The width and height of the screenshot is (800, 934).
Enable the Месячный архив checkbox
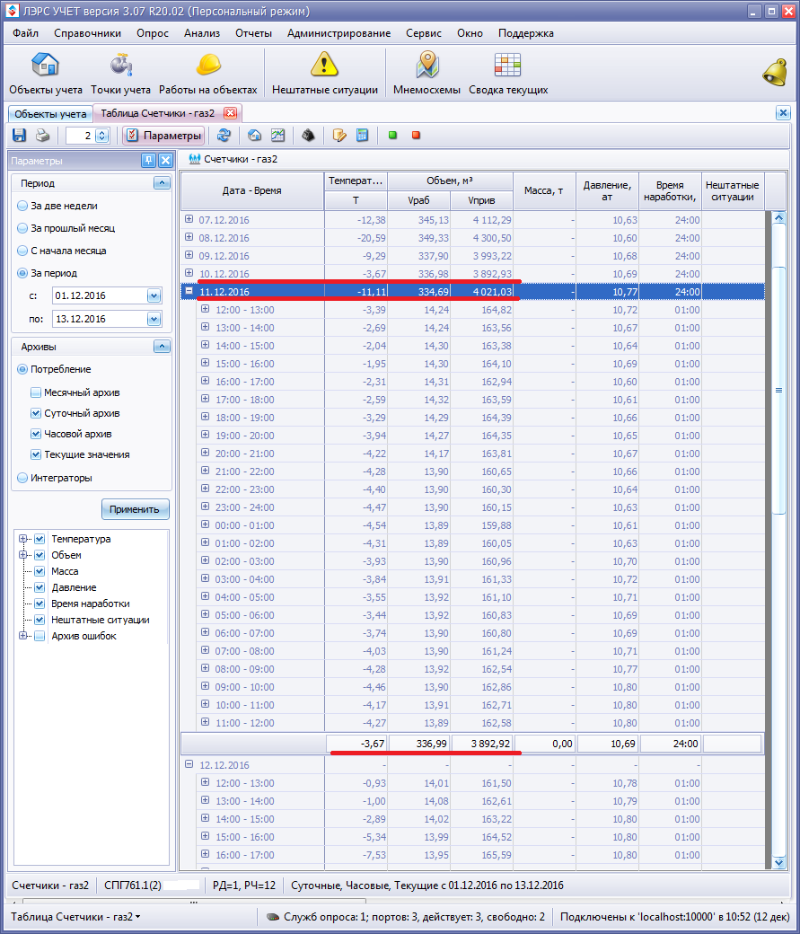tap(36, 392)
